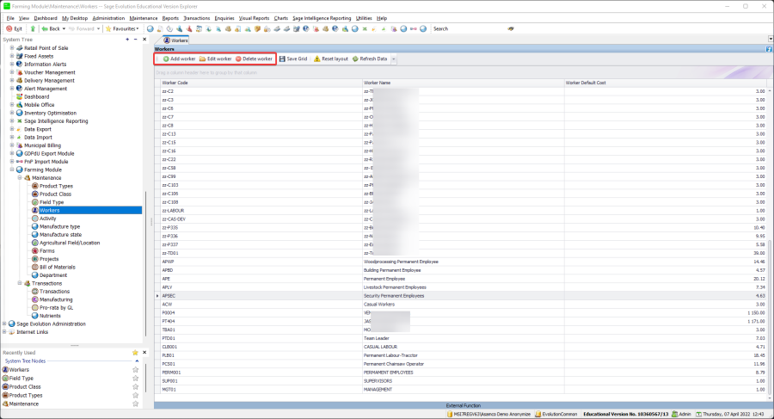This screenshot has width=774, height=419.
Task: Open the Favourites dropdown
Action: point(124,28)
